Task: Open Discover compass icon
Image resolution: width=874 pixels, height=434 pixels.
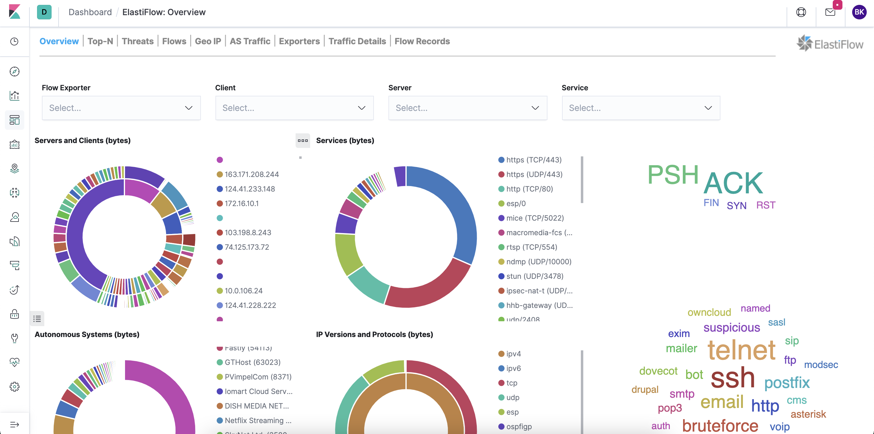Action: pos(15,72)
